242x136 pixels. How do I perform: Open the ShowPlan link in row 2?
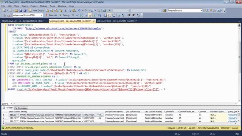coord(233,118)
